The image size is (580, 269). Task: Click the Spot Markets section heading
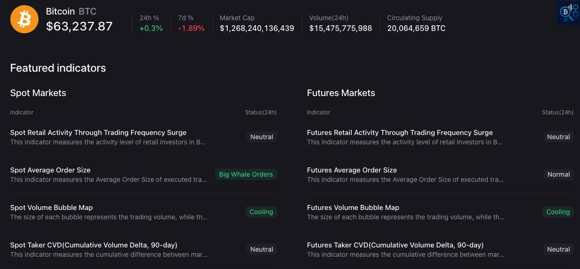click(38, 93)
